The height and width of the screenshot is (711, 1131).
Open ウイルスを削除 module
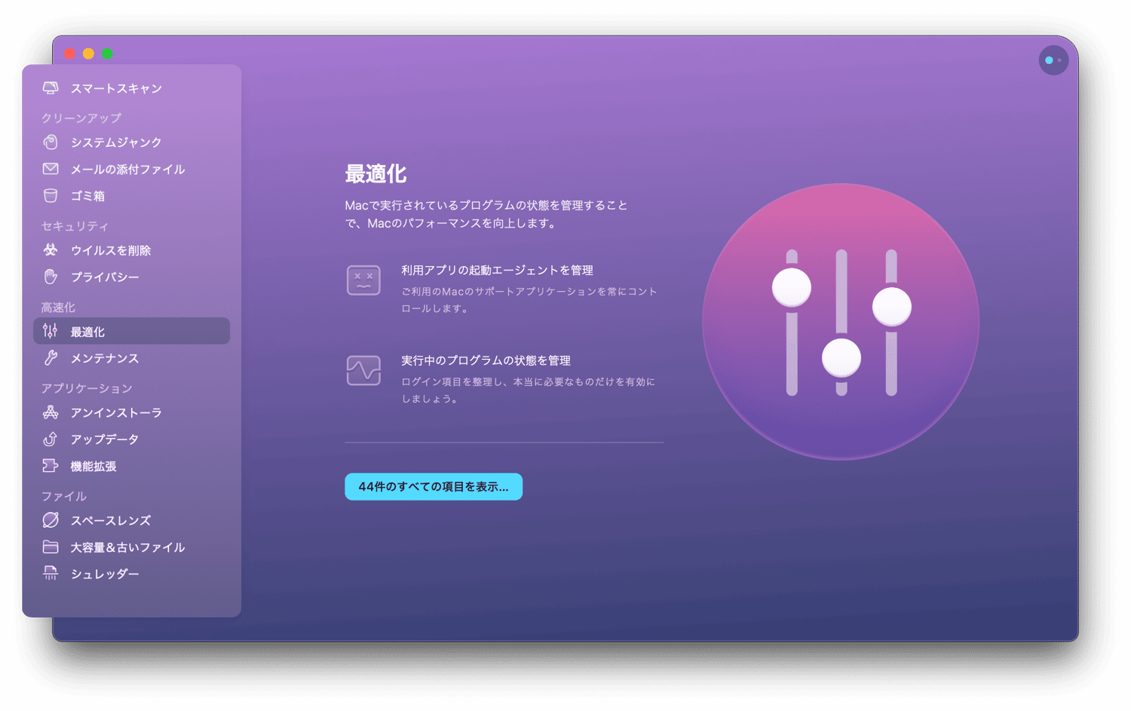[x=111, y=250]
